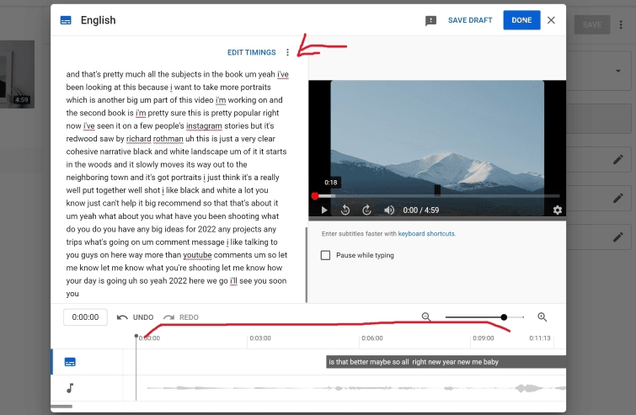636x415 pixels.
Task: Click the subtitles icon beside English title
Action: (66, 20)
